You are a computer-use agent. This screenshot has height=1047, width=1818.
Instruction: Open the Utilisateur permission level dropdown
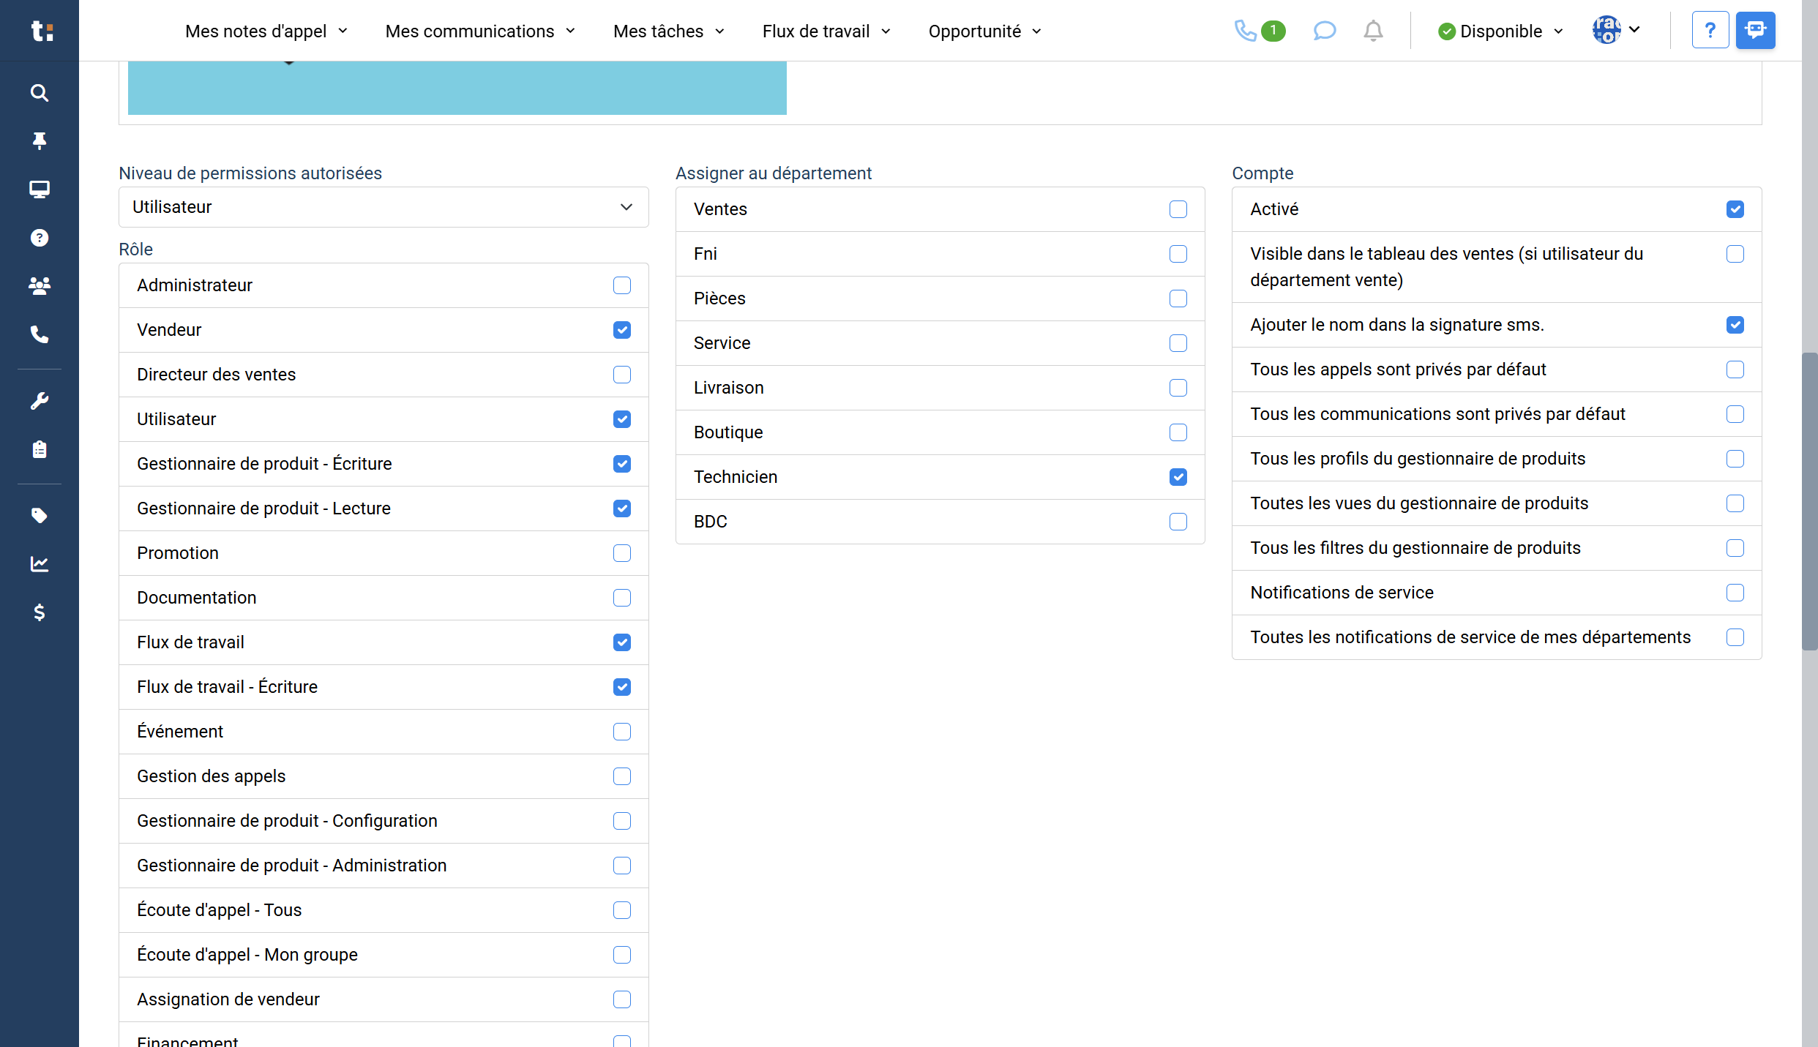pos(384,207)
